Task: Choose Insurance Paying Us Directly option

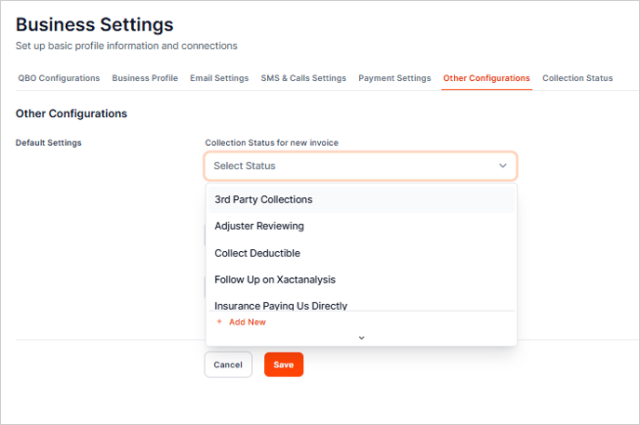Action: point(280,305)
